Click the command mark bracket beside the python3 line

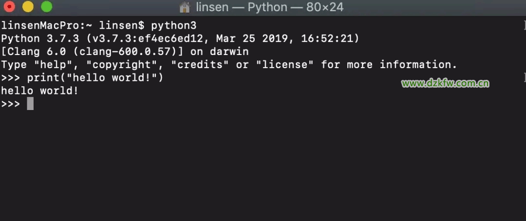pos(524,25)
